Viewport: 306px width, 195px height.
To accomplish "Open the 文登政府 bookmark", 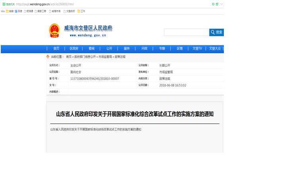I will (69, 11).
